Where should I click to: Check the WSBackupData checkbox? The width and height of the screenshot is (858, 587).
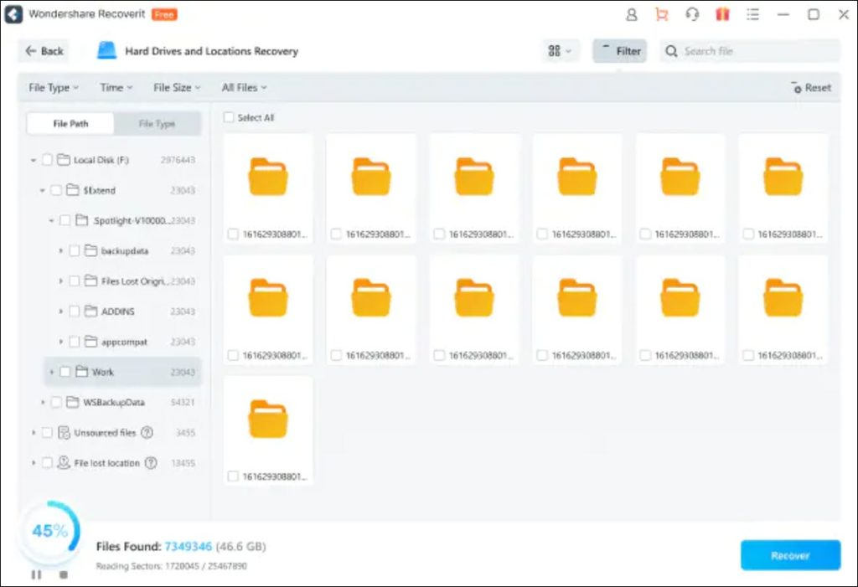[56, 402]
